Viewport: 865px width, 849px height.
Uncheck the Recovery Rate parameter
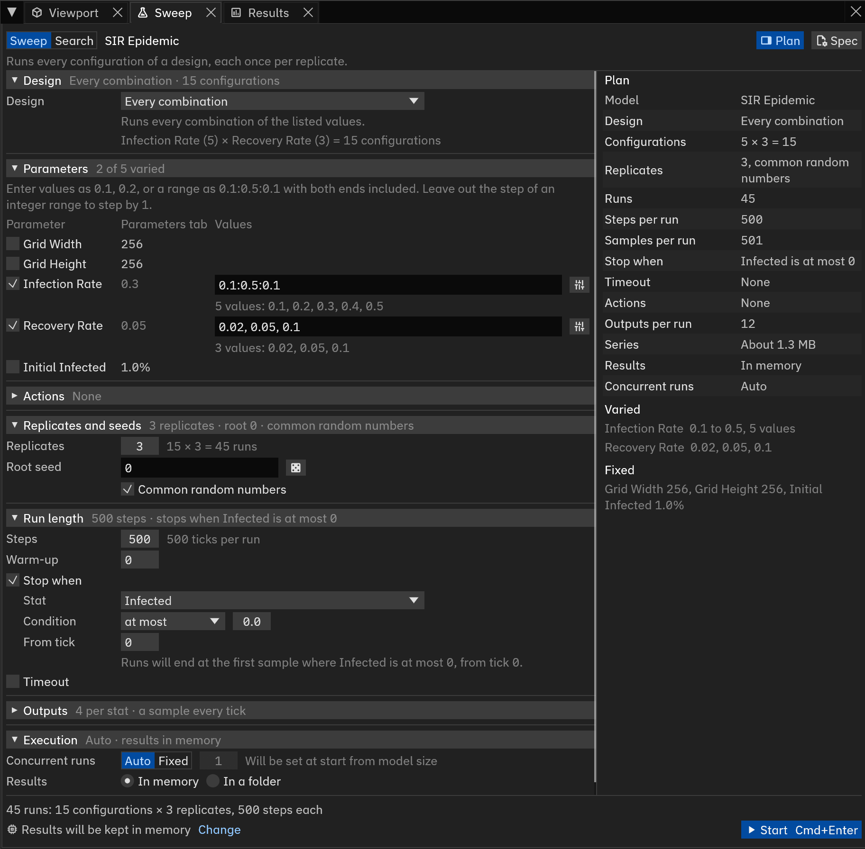(x=13, y=325)
